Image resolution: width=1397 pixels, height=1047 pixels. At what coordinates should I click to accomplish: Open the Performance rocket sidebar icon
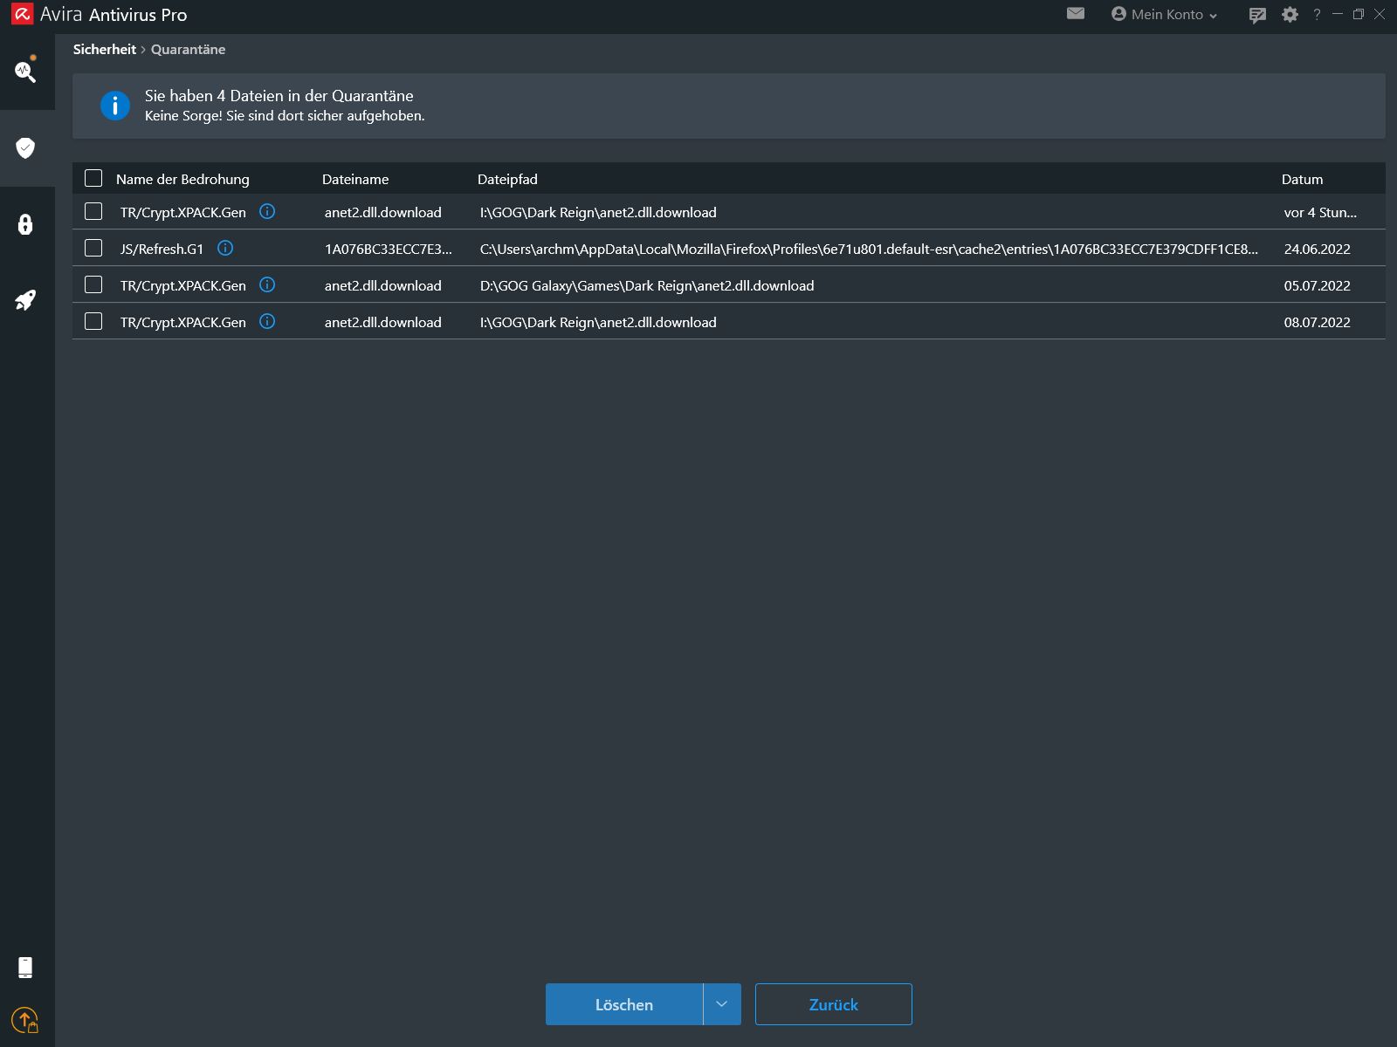click(x=25, y=300)
